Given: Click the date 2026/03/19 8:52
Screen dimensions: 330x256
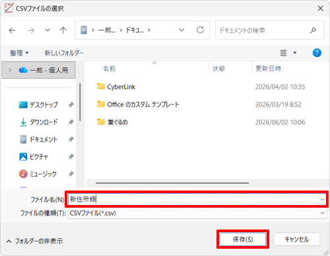Looking at the screenshot, I should [x=279, y=105].
